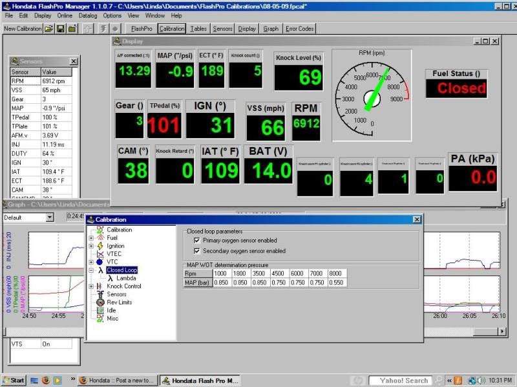Click the Graph toolbar button
The image size is (517, 387).
[x=271, y=28]
